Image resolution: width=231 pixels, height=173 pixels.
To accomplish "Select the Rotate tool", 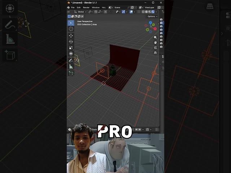I will point(71,42).
